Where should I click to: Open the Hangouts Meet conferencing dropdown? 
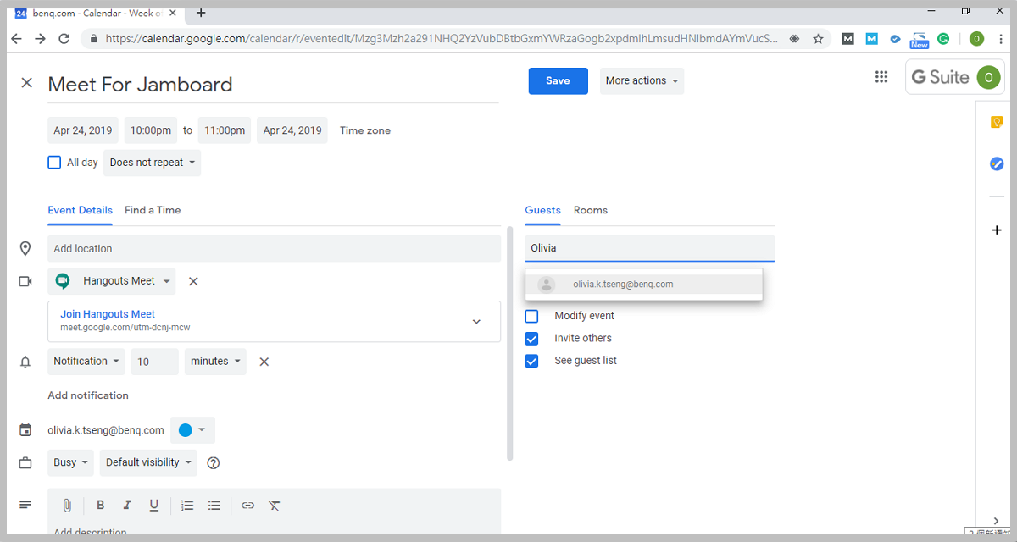tap(112, 281)
